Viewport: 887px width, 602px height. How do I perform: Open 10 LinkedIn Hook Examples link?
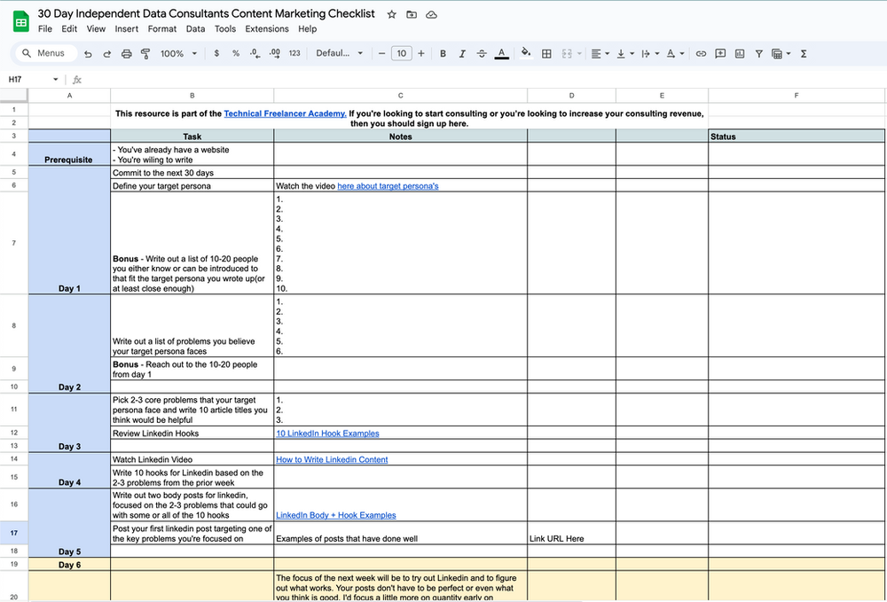click(x=327, y=434)
